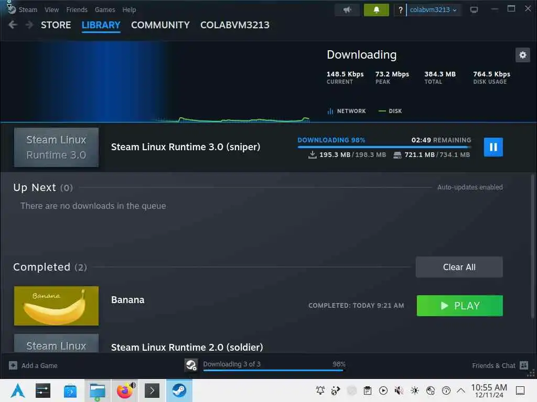Open the system settings taskbar icon

pyautogui.click(x=43, y=390)
